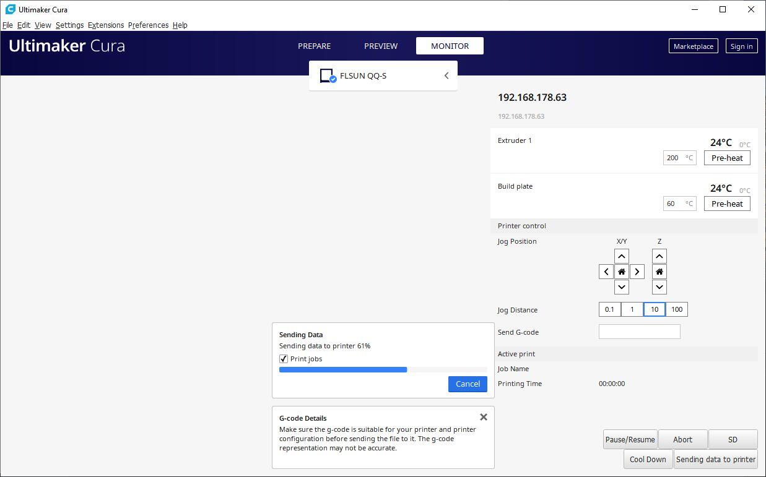
Task: Set jog distance to 100
Action: coord(677,309)
